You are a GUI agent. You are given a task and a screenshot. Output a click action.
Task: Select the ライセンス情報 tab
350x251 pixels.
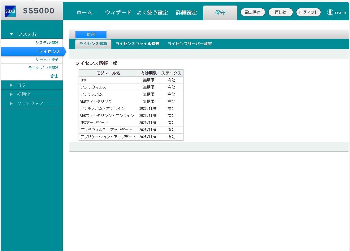point(93,44)
